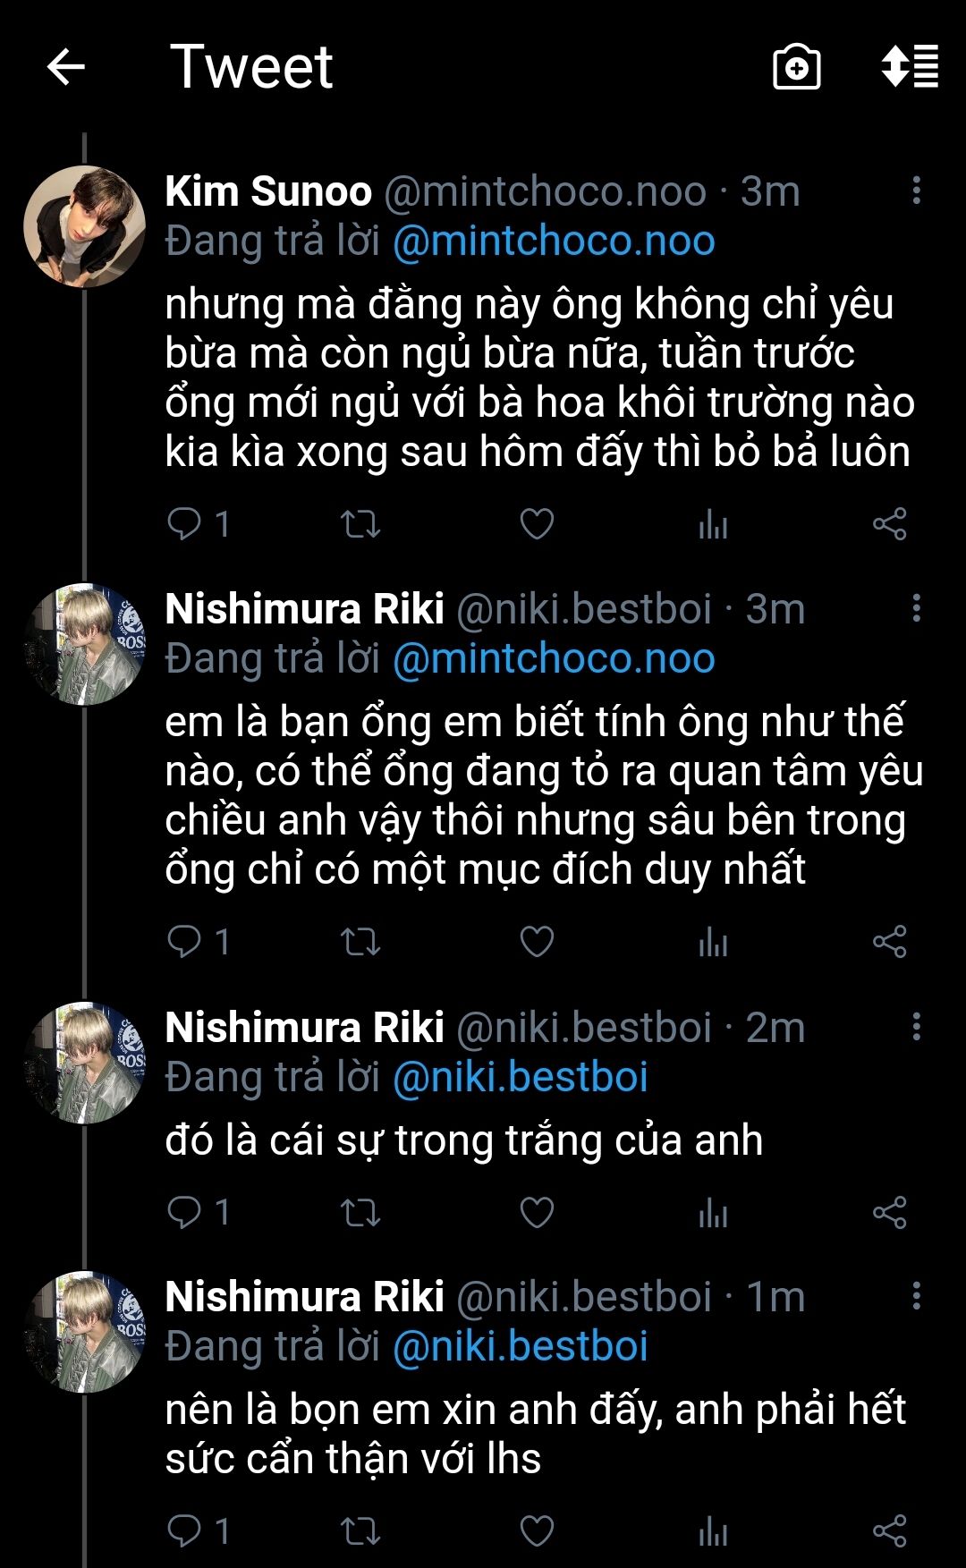Like Riki's tweet about 'cẩn thận với lhs'
Viewport: 966px width, 1568px height.
pos(537,1530)
